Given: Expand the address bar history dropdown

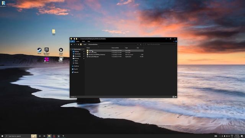Looking at the screenshot, I should pyautogui.click(x=138, y=44).
